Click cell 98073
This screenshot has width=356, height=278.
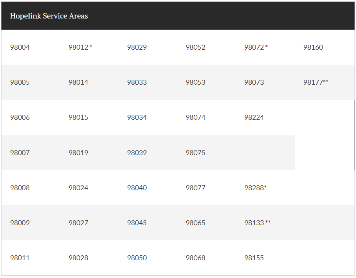tap(254, 82)
